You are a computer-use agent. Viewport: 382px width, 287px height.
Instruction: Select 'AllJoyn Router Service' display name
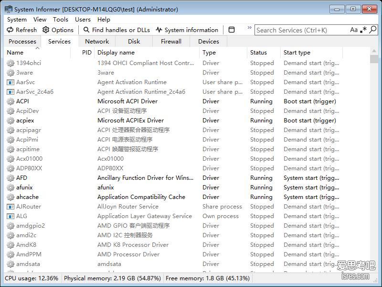point(128,207)
